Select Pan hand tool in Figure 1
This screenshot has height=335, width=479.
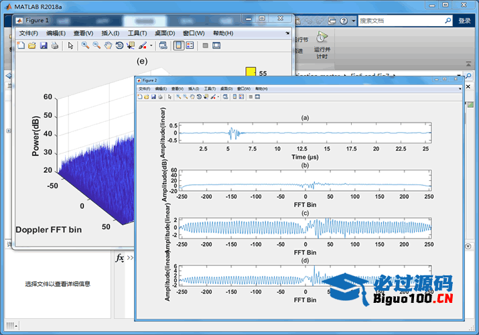point(108,46)
